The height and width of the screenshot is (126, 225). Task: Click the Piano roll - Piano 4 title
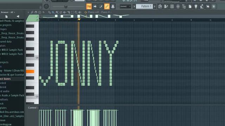(99, 12)
